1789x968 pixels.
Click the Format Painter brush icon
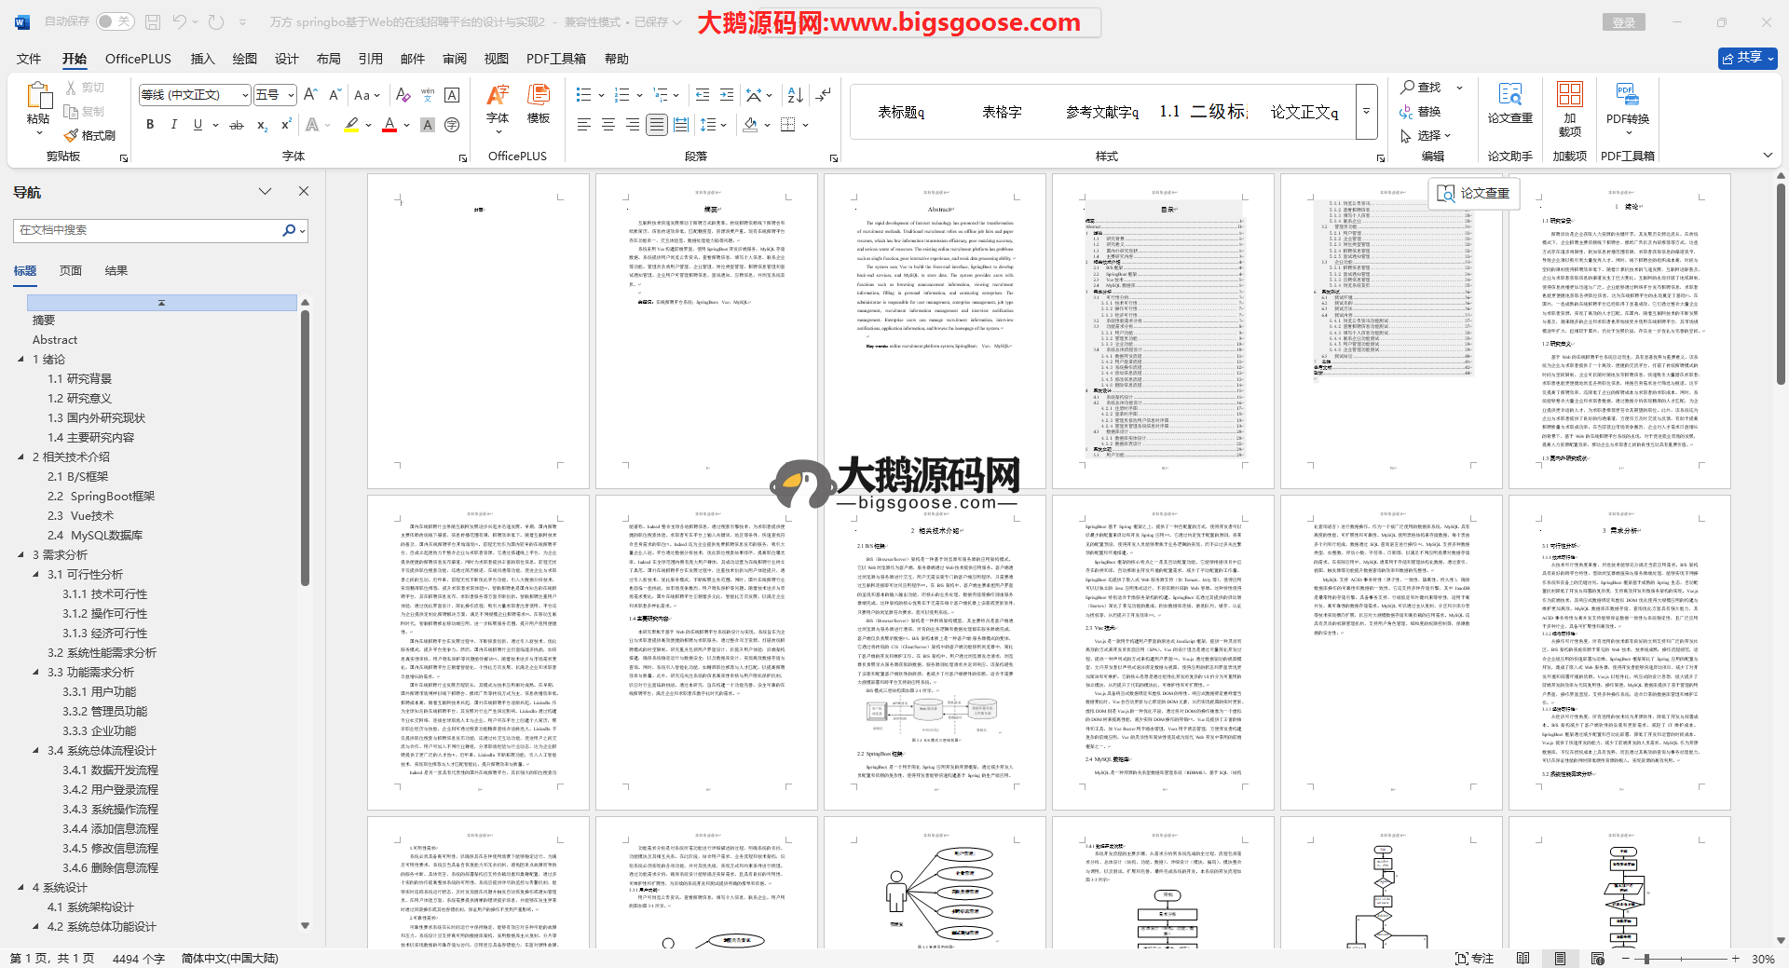72,136
